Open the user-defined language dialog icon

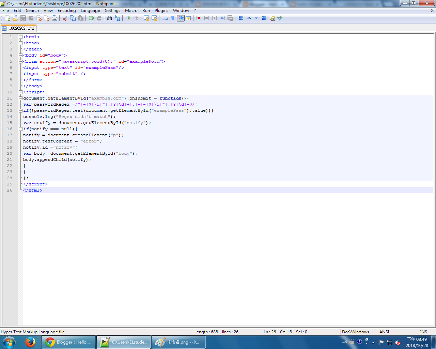(x=188, y=18)
